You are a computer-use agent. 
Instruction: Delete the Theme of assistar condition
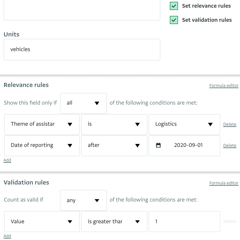(230, 124)
